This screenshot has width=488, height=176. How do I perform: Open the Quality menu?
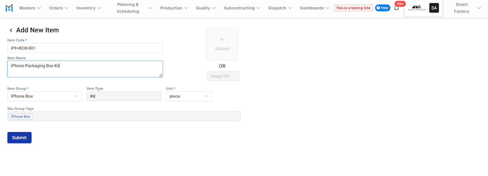click(x=206, y=8)
